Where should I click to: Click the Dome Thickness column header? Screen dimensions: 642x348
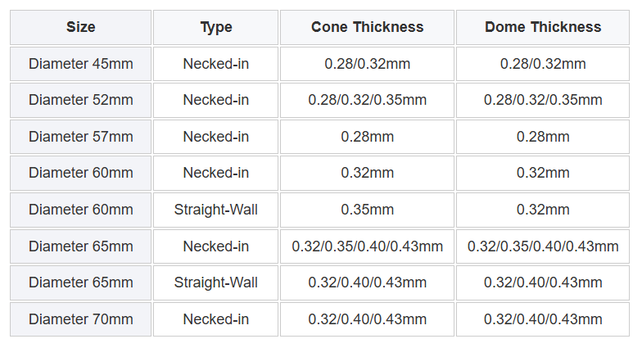tap(543, 27)
